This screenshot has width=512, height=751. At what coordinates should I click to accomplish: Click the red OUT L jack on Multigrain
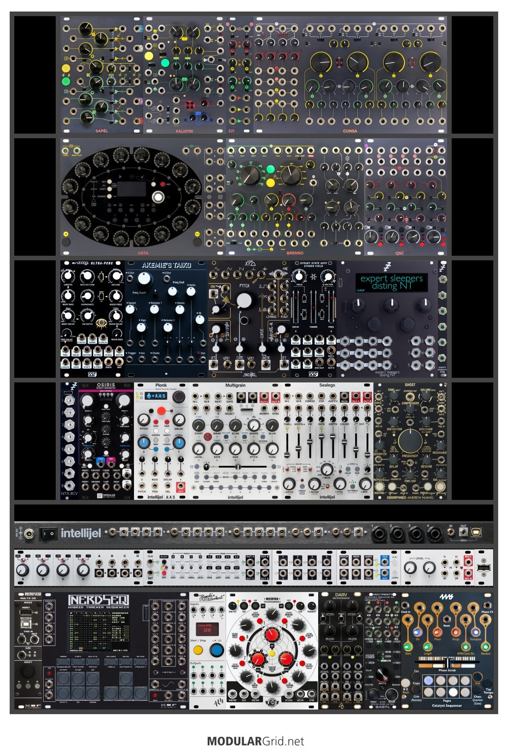264,396
